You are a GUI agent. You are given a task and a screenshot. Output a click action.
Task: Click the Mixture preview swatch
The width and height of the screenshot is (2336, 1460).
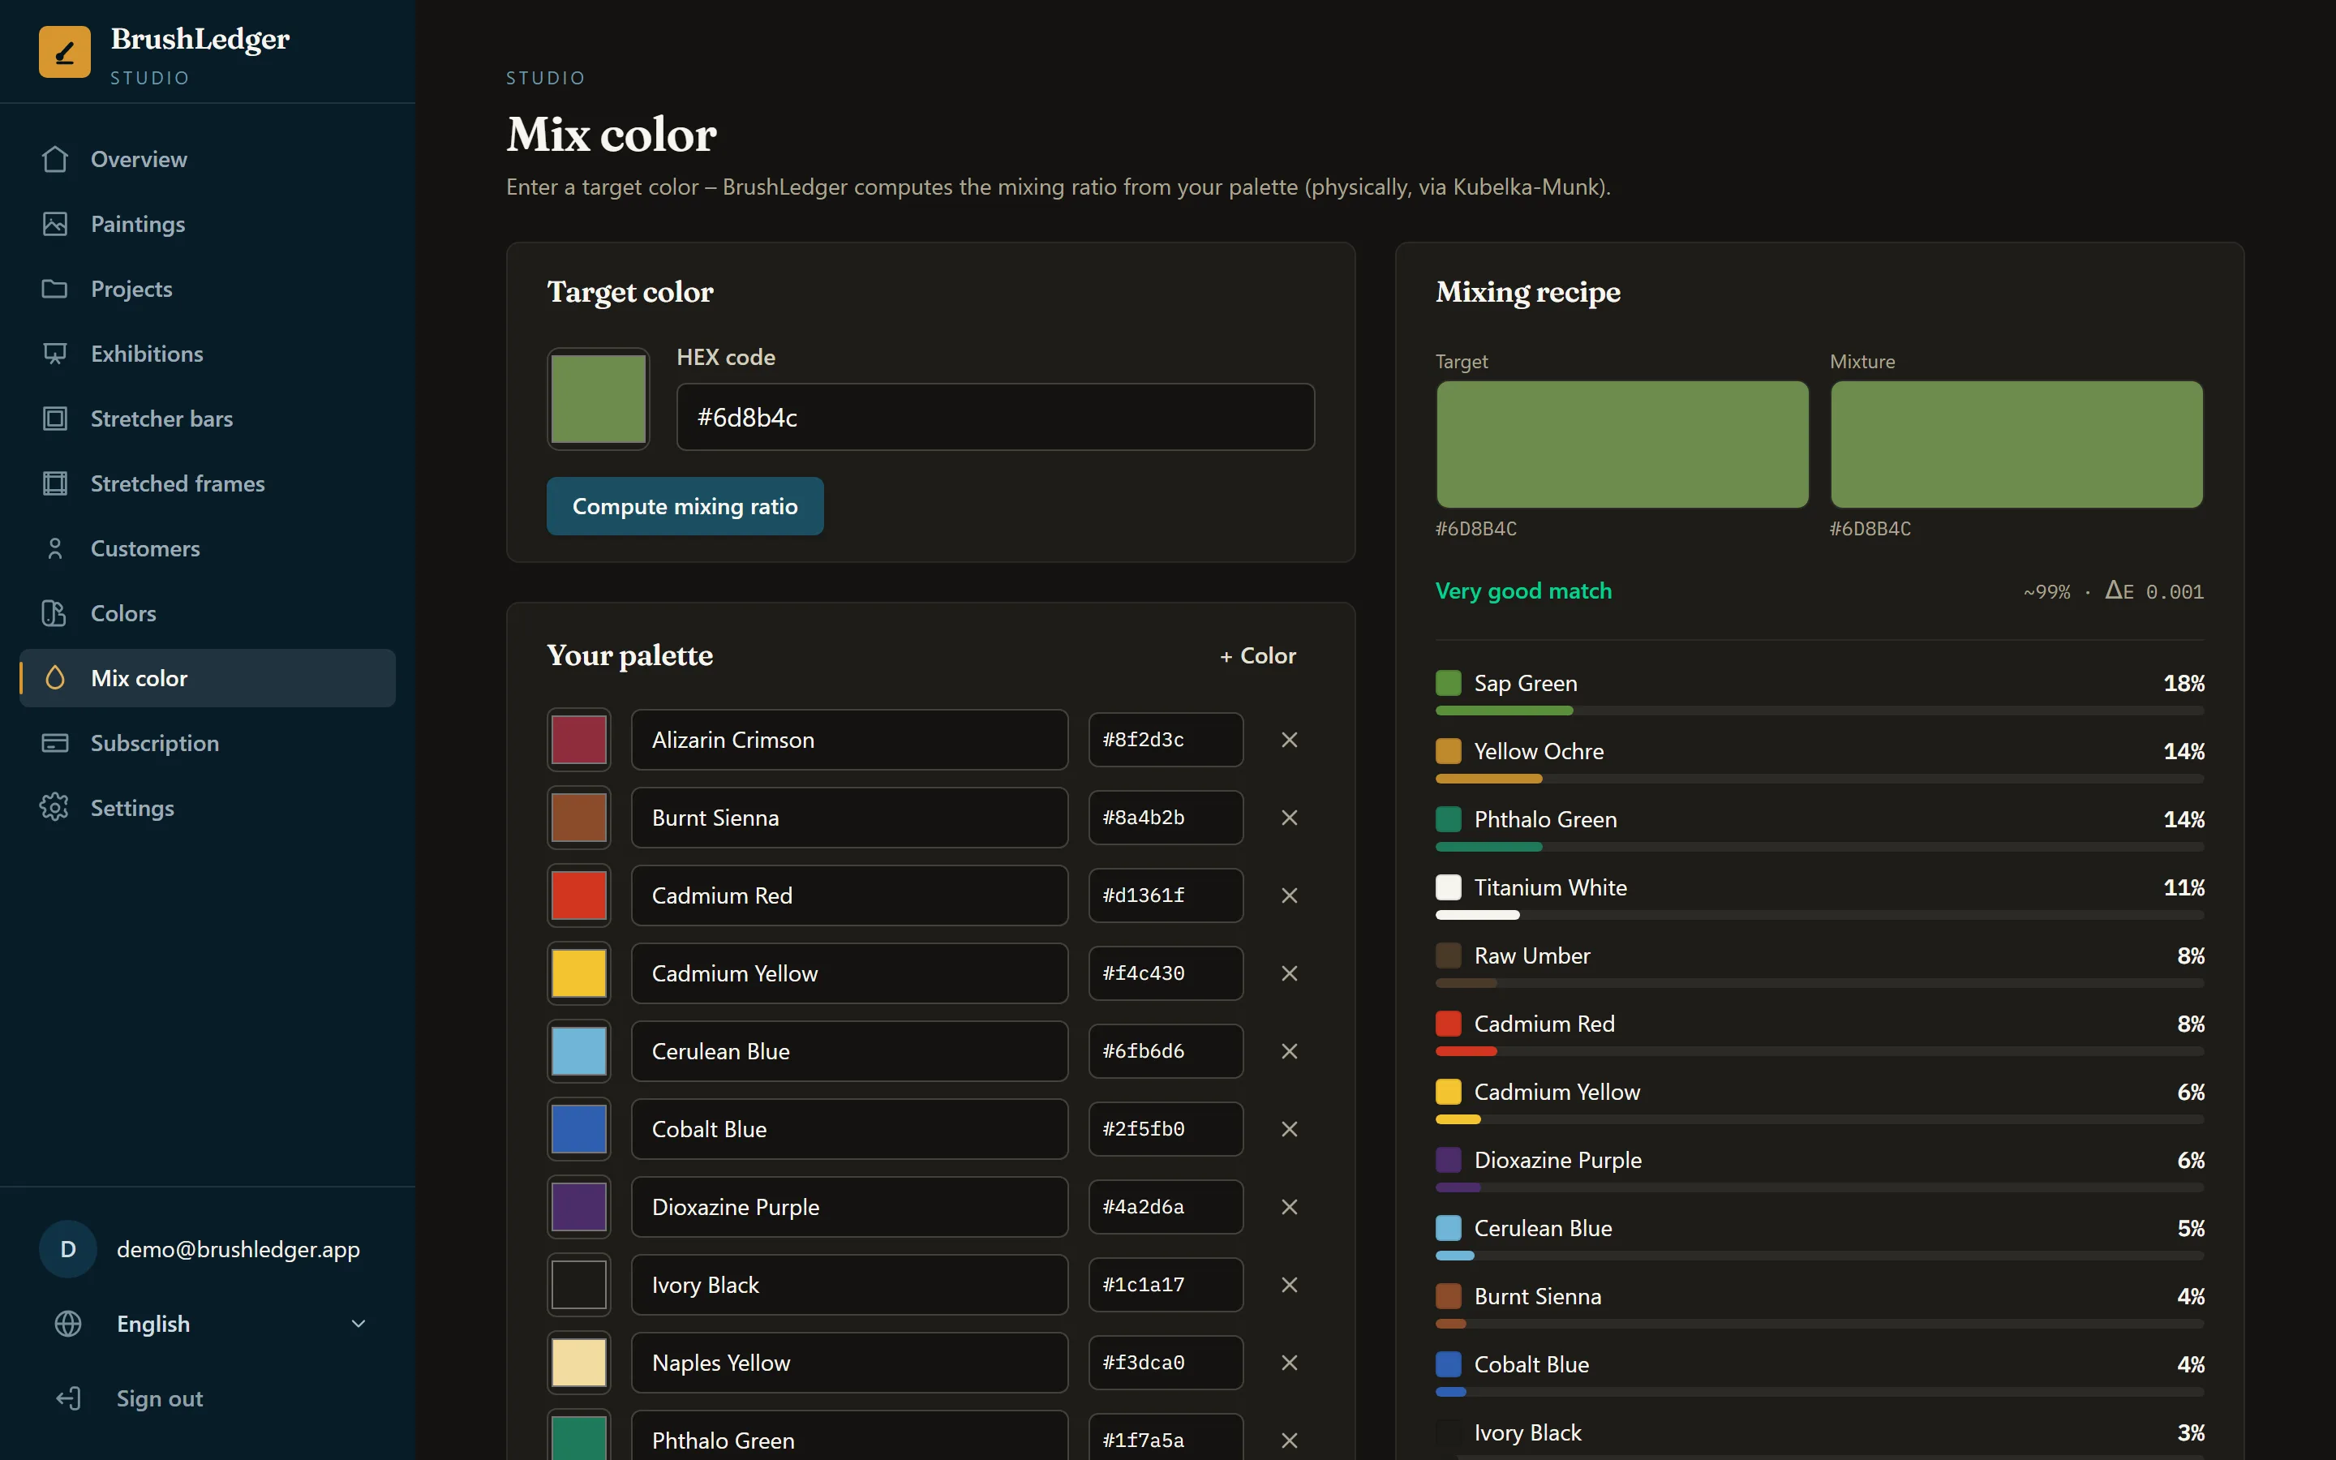coord(2016,444)
